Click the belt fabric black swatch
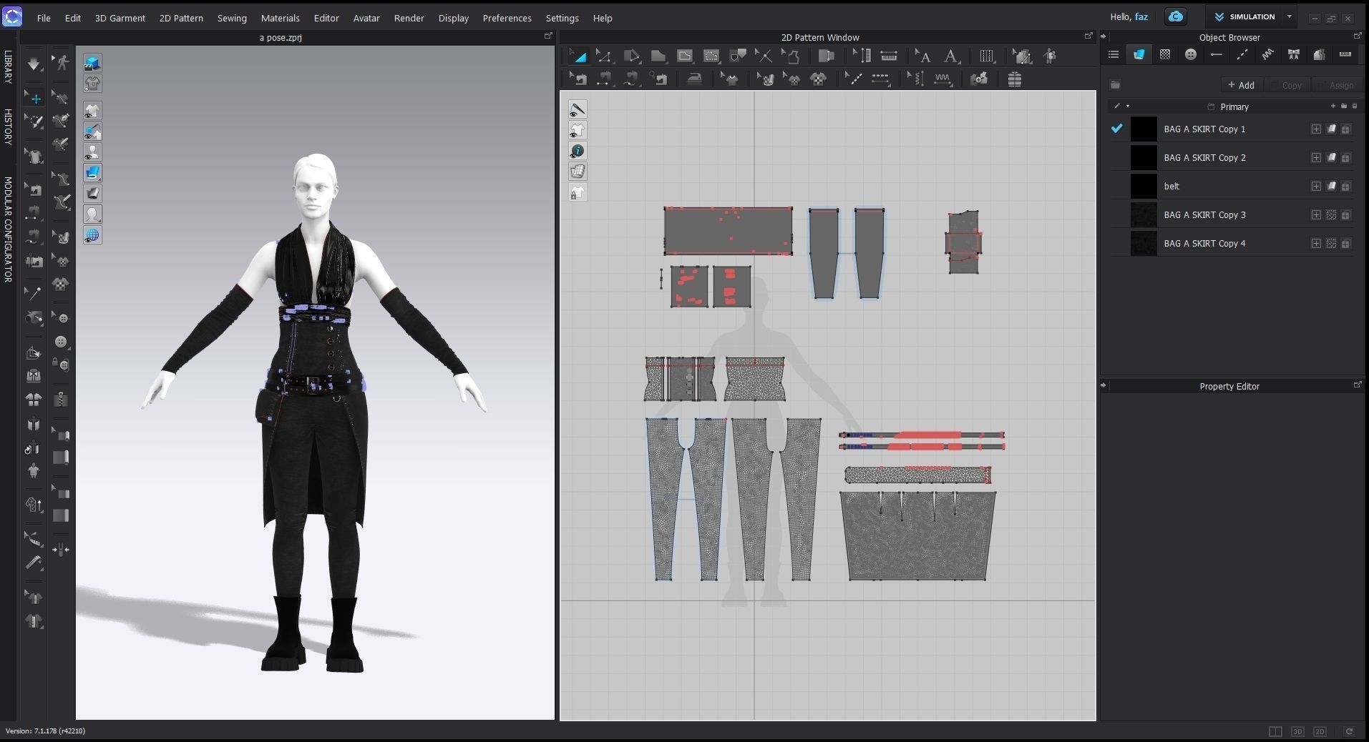 [1144, 186]
